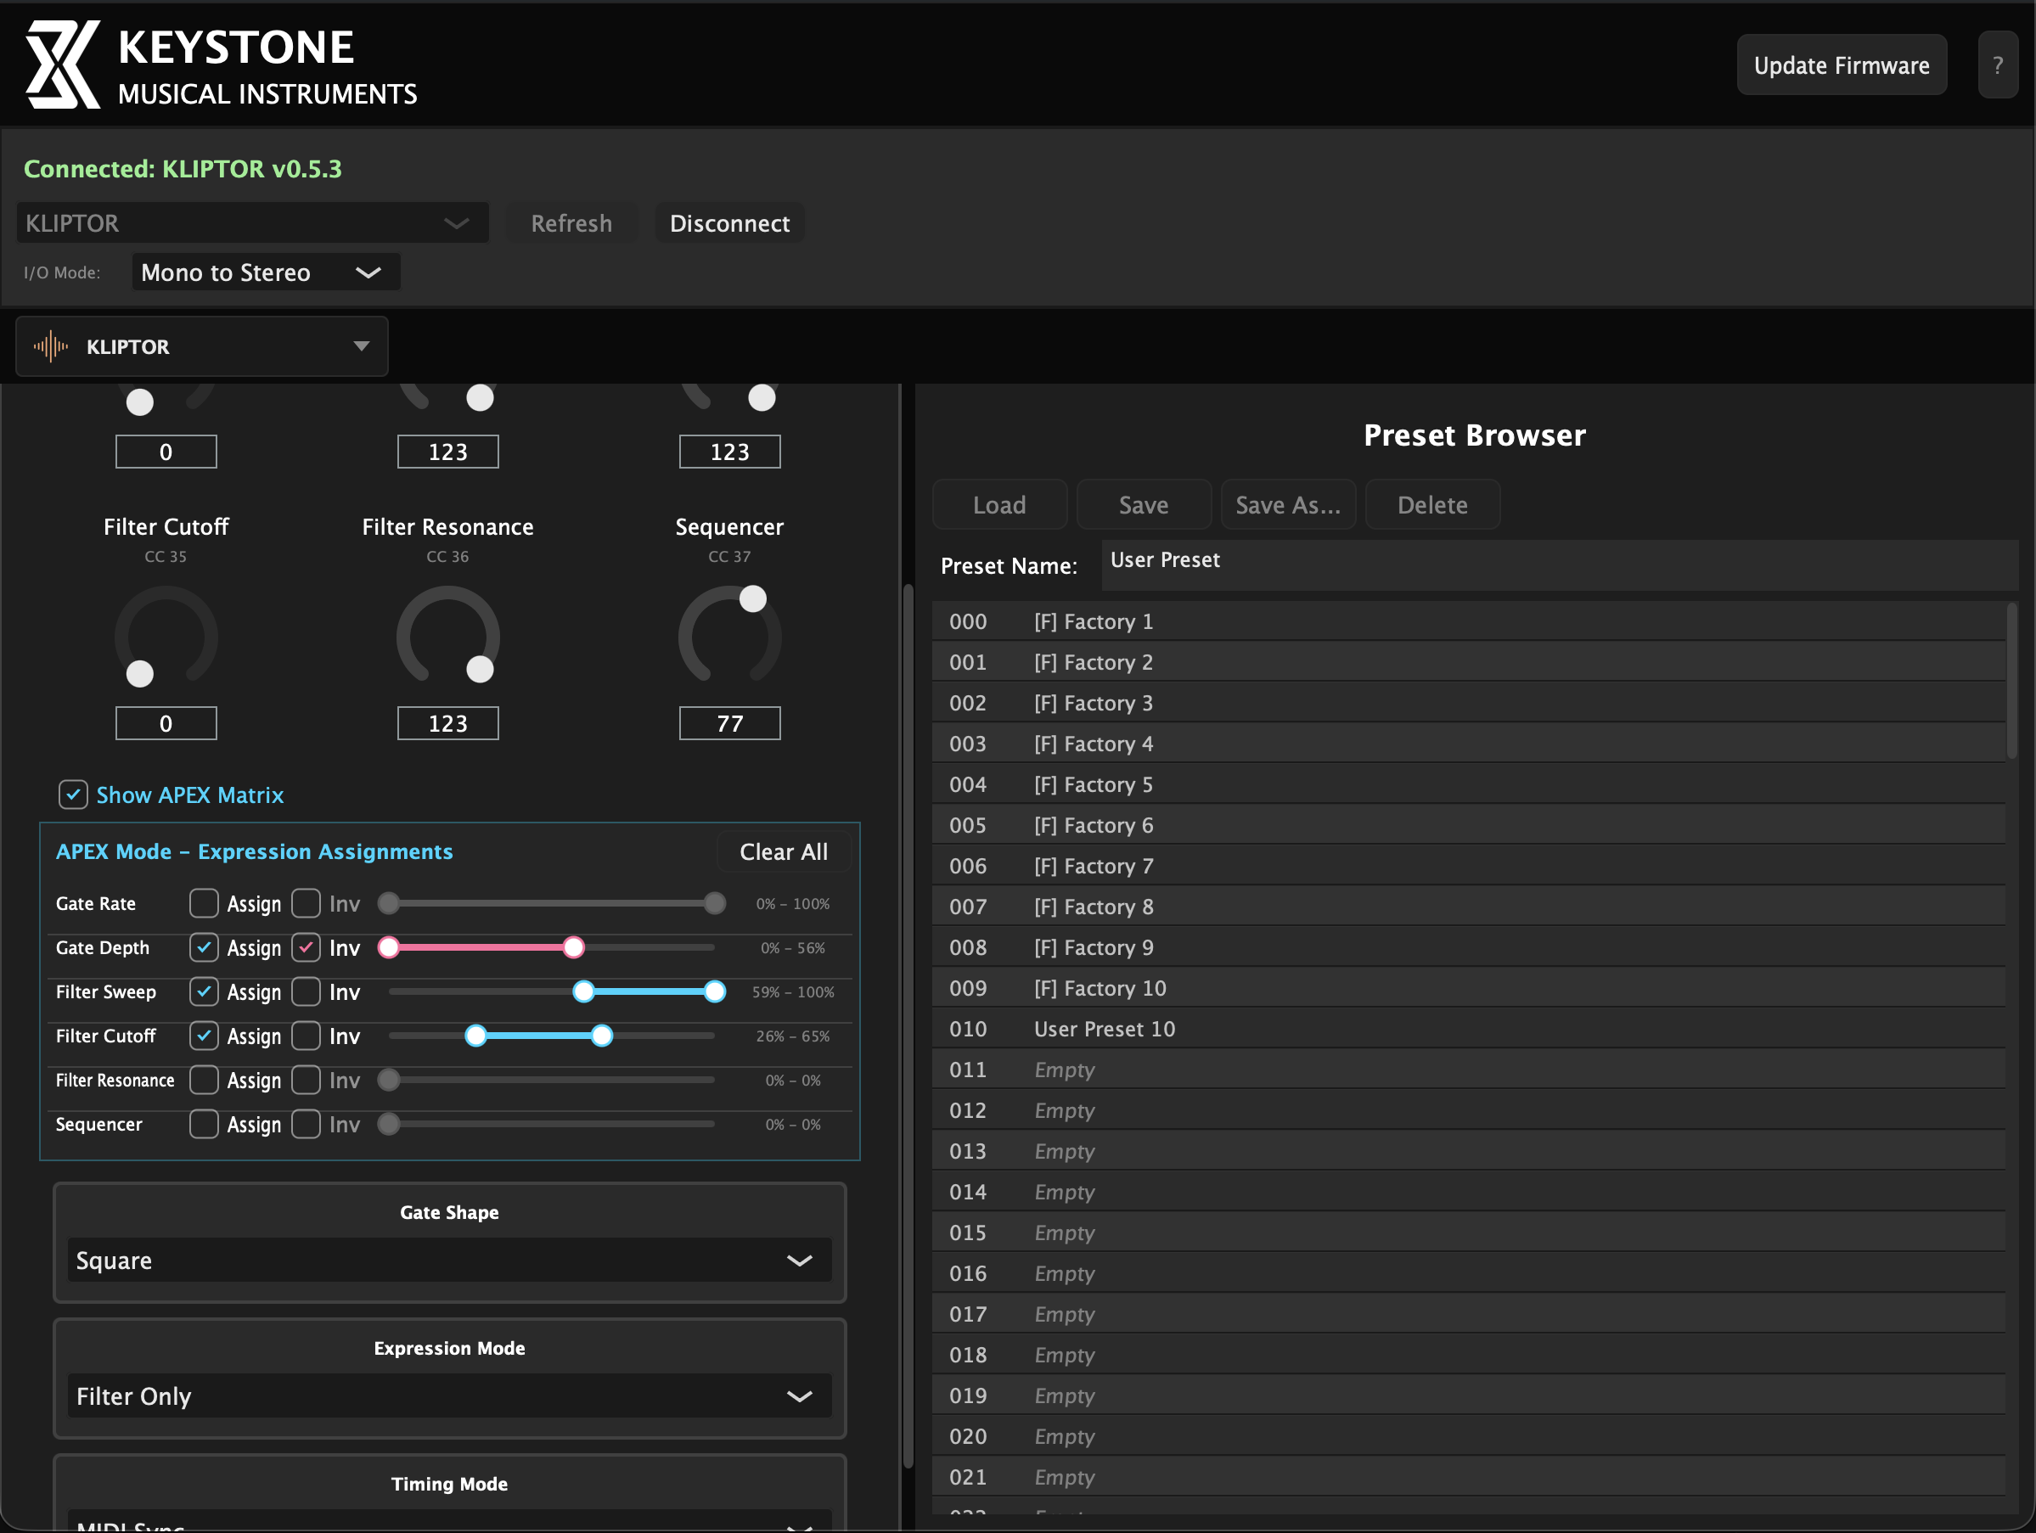
Task: Click the Sequencer knob
Action: [x=729, y=637]
